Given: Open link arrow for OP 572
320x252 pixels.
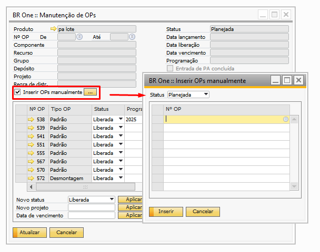Looking at the screenshot, I should click(31, 178).
